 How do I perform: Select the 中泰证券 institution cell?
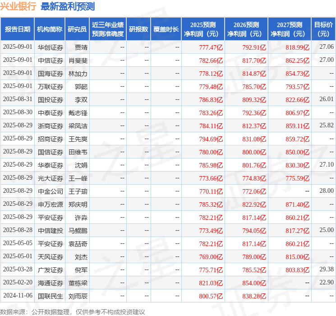click(51, 113)
